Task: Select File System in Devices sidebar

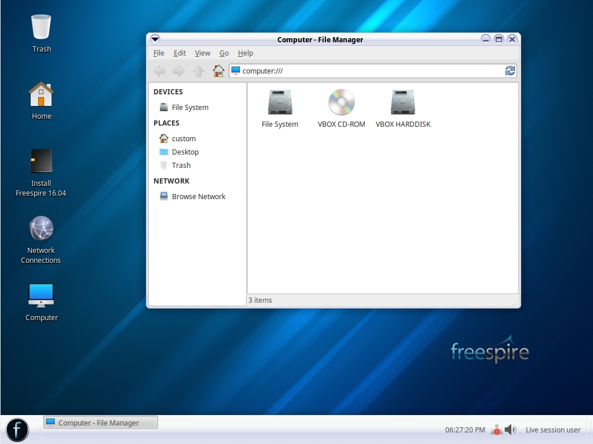Action: tap(189, 108)
